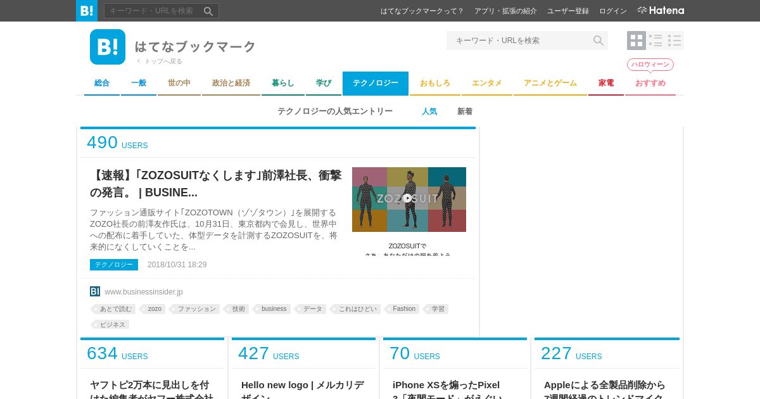Open Hello new logo メルカリ article
The image size is (760, 399).
click(x=303, y=389)
